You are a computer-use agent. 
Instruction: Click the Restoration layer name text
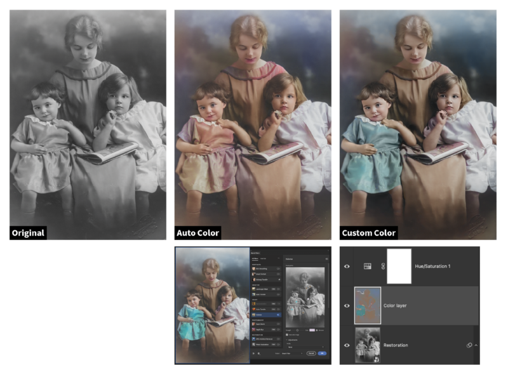tap(396, 345)
